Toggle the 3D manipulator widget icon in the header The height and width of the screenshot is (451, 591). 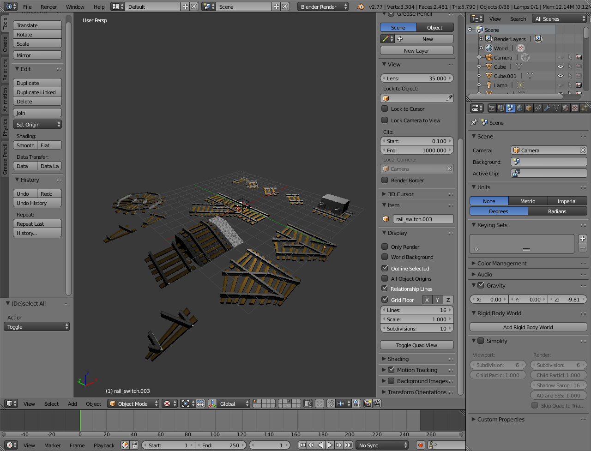tap(212, 403)
